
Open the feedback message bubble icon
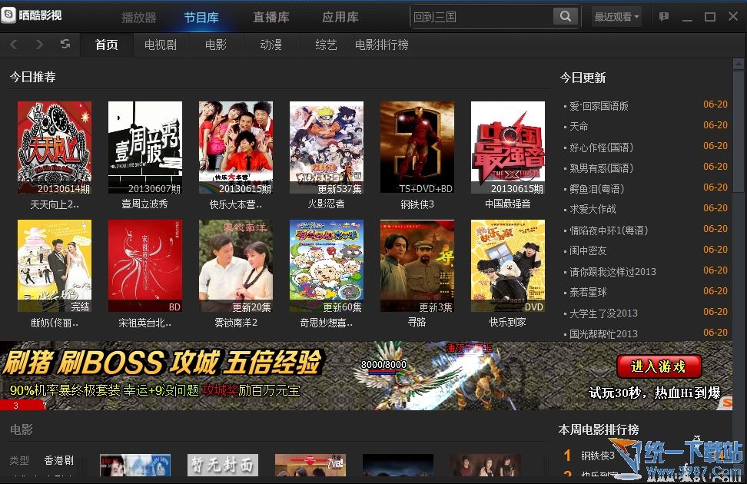click(664, 15)
